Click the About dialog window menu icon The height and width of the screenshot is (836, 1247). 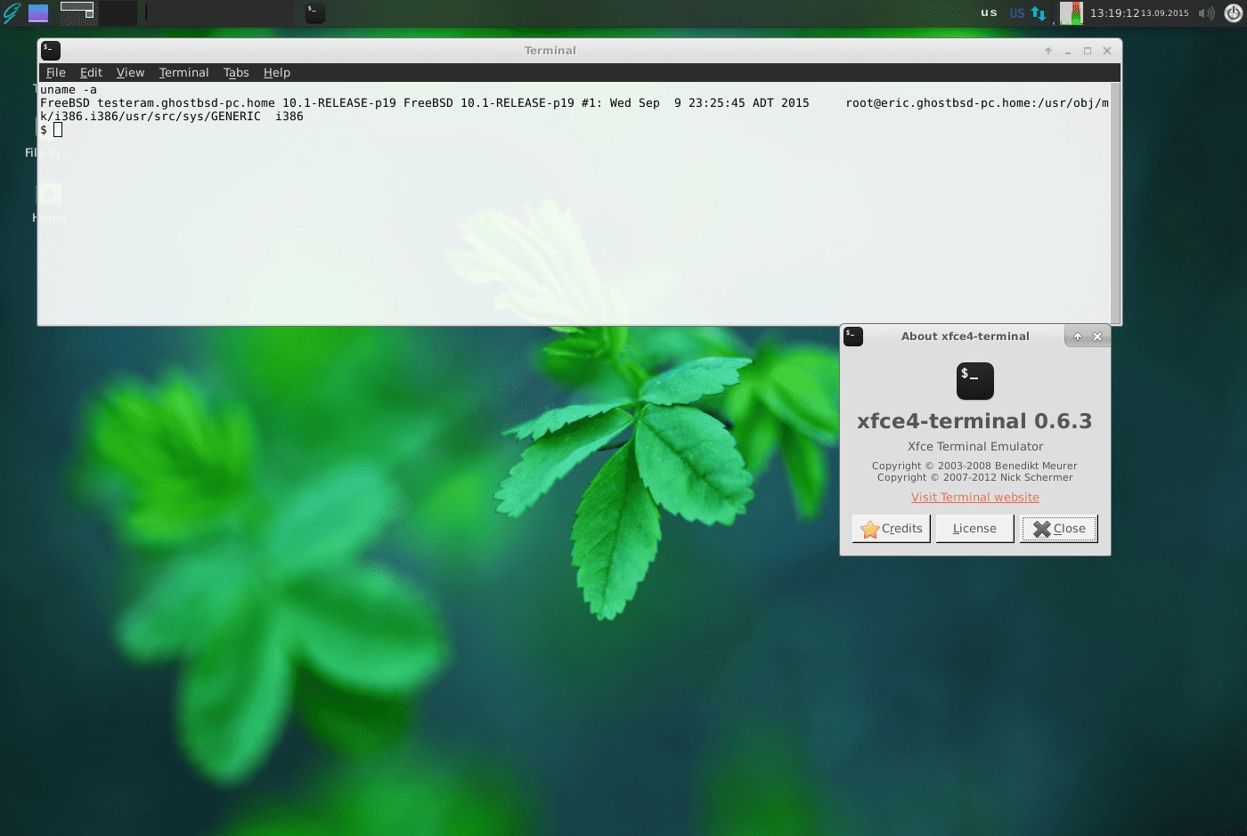[853, 336]
